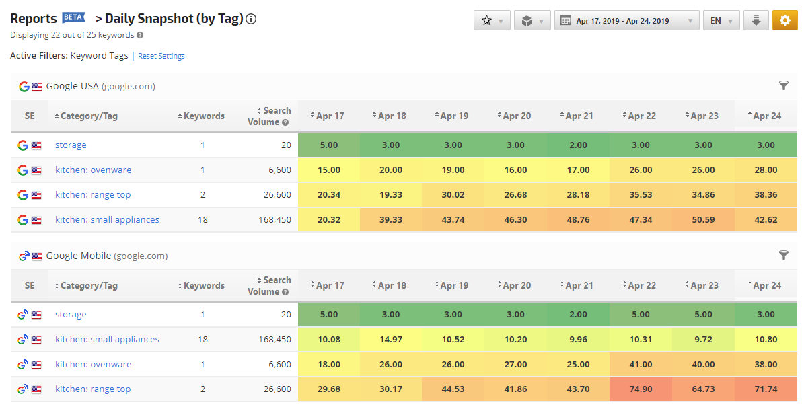This screenshot has width=804, height=413.
Task: Open the EN language dropdown
Action: [x=721, y=20]
